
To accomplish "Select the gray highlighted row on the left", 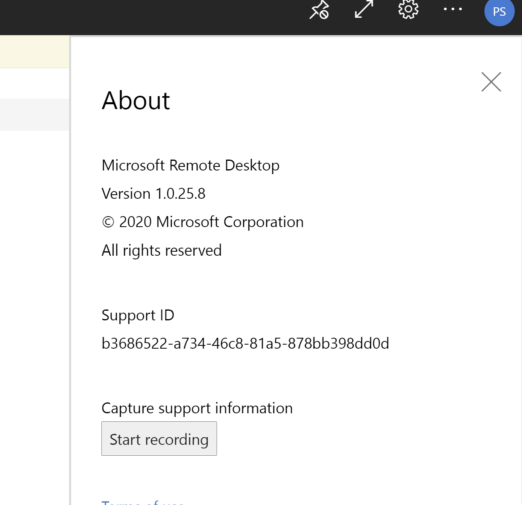I will point(34,115).
